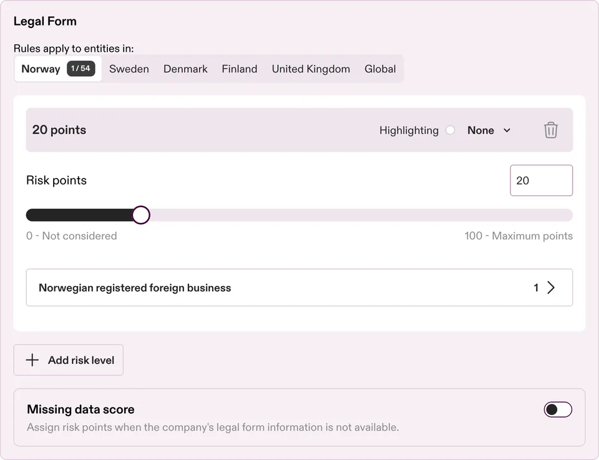Click the Rules apply to entities in label
Screen dimensions: 599x460
74,49
